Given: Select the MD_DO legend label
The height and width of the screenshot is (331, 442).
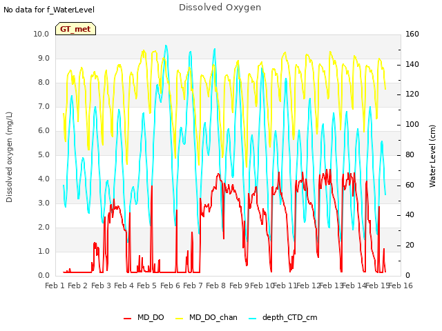Looking at the screenshot, I should click(x=151, y=317).
